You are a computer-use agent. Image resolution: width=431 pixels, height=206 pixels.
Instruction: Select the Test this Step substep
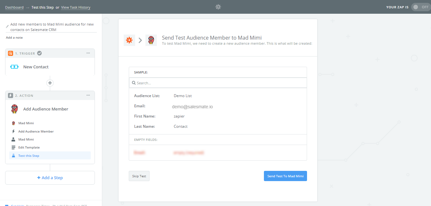tap(50, 156)
